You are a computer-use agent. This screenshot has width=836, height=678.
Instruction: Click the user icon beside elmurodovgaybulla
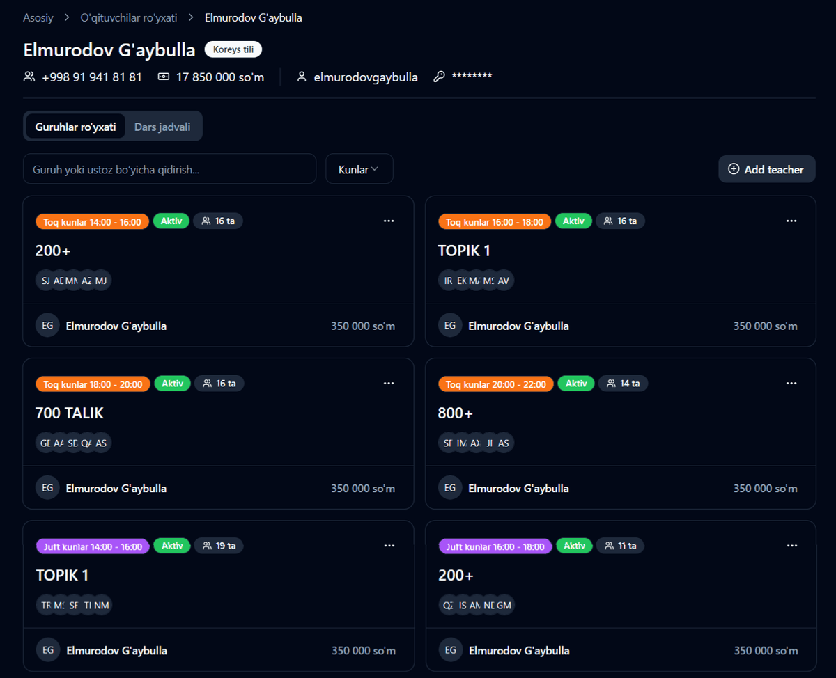[302, 77]
